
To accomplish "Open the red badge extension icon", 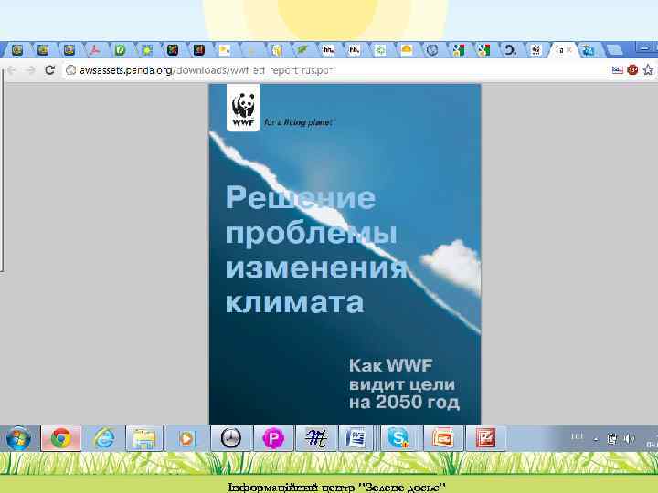I will click(x=632, y=69).
